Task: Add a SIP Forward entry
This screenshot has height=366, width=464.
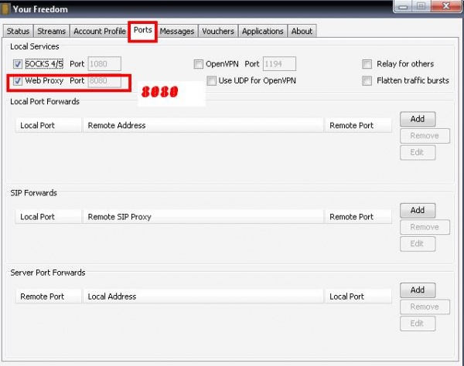Action: (x=418, y=210)
